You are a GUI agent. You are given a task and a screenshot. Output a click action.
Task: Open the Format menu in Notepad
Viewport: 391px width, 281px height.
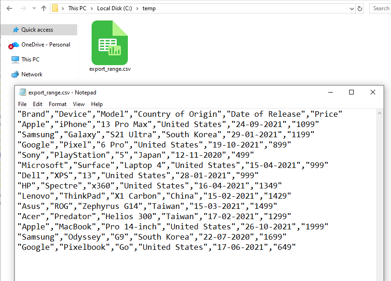(57, 104)
